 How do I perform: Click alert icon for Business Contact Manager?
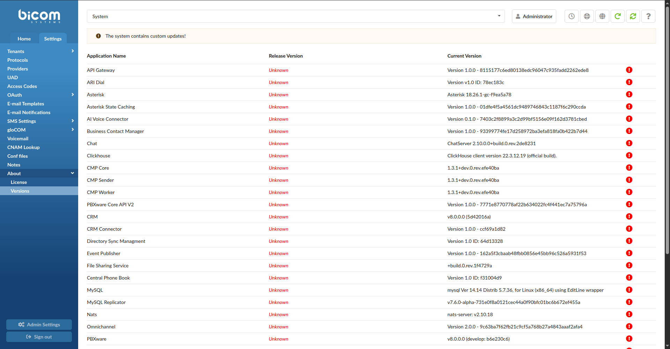tap(629, 131)
